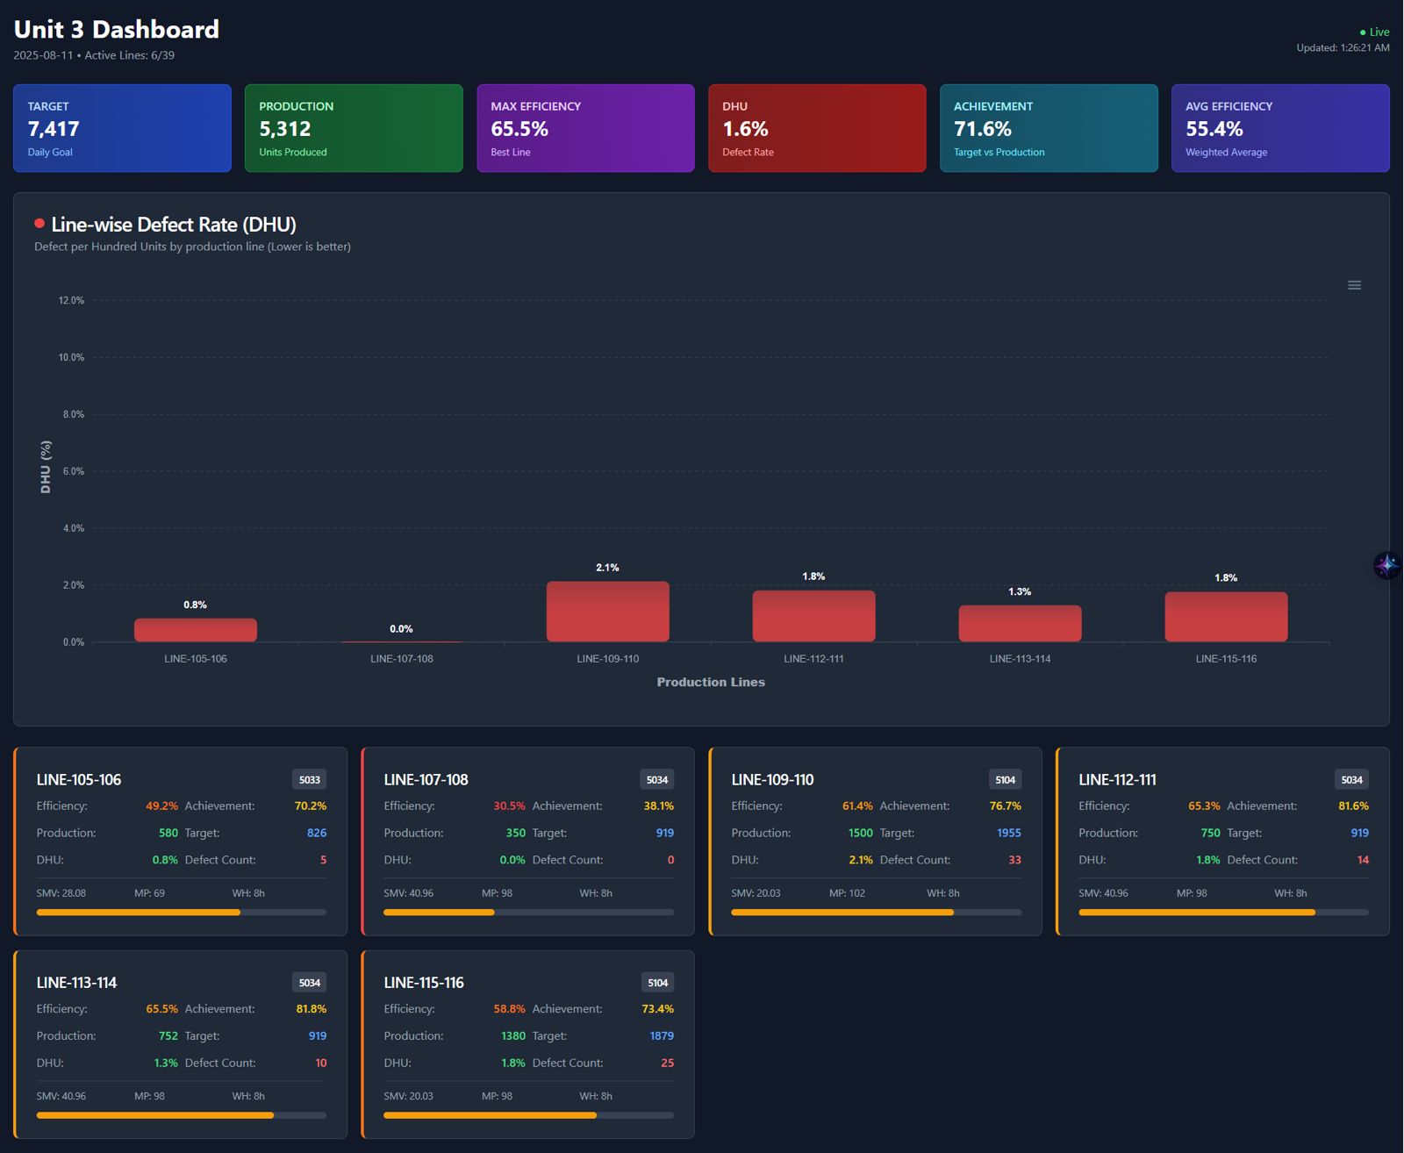Screen dimensions: 1404x1153
Task: Open the Max Efficiency best line card
Action: [x=585, y=128]
